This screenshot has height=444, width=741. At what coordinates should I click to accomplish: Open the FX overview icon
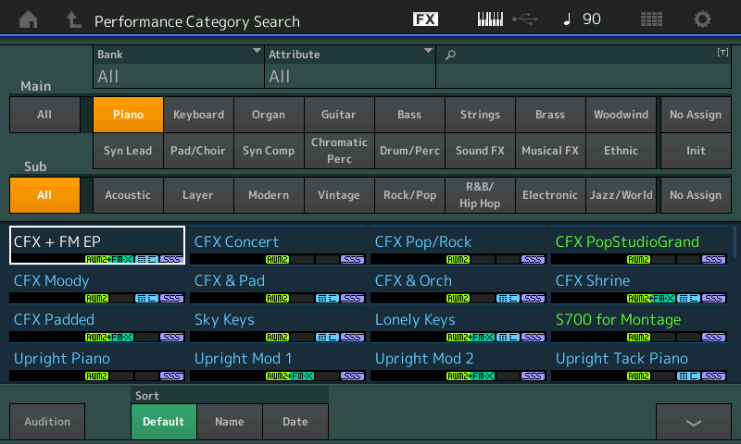point(426,19)
